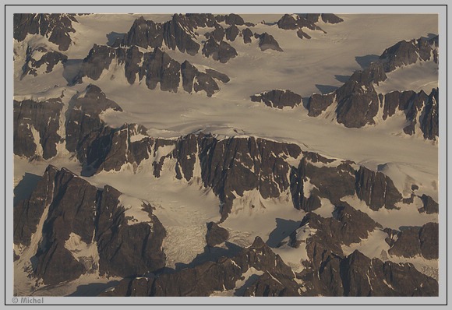
Task: Select the small scattered rocks near top right
Action: (309, 24)
